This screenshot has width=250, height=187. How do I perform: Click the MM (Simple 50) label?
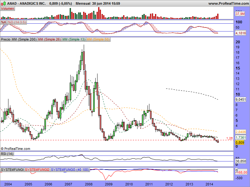98,39
